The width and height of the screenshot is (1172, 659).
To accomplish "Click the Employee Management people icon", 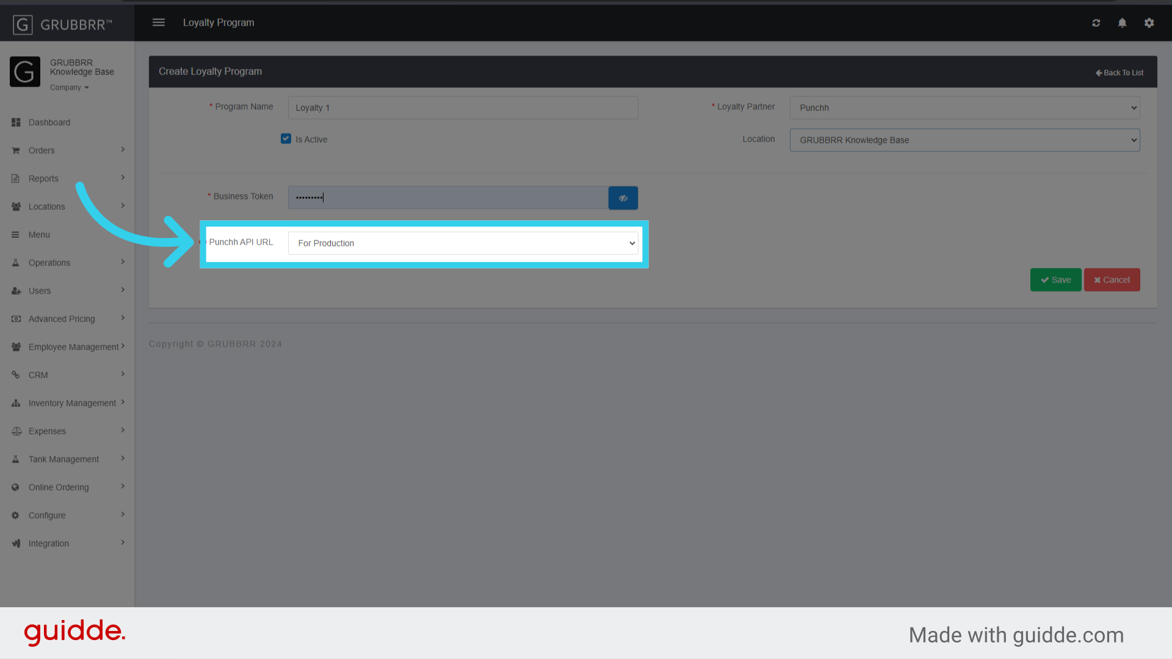I will click(x=16, y=347).
